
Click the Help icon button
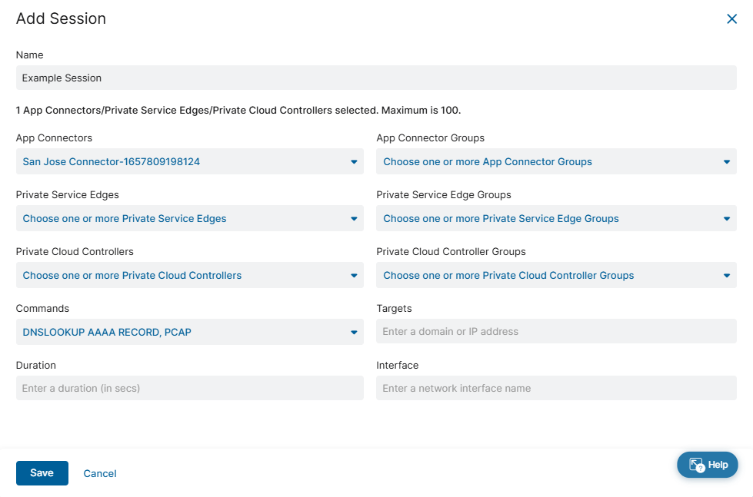(x=707, y=465)
